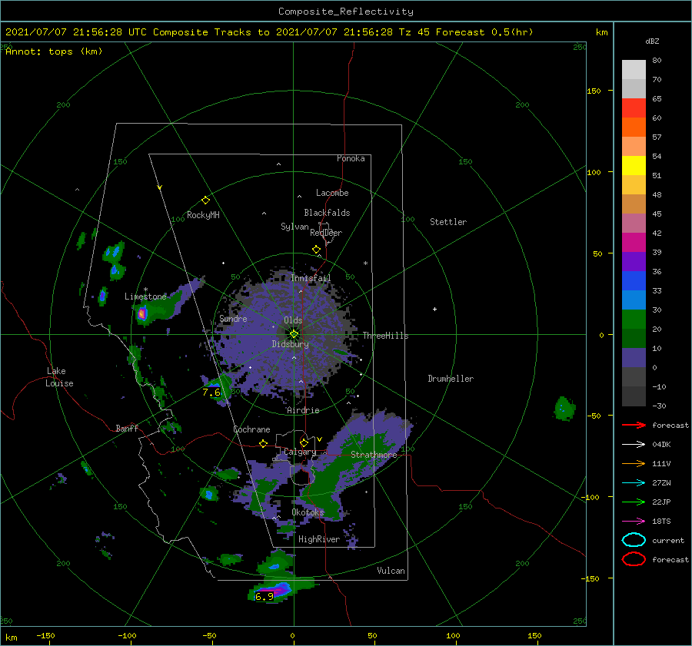Click the yellow diamond marker below Cochrane

(x=264, y=443)
